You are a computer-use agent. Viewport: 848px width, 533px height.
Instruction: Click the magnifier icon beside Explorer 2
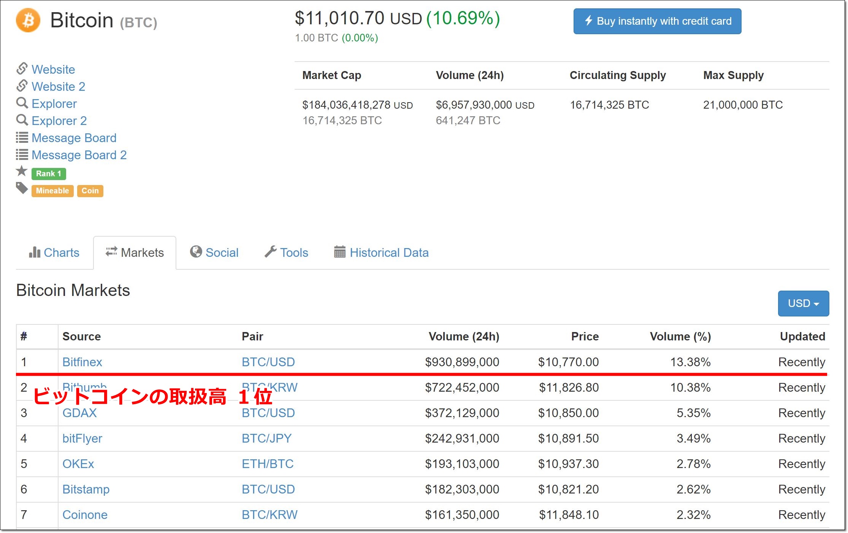coord(22,120)
